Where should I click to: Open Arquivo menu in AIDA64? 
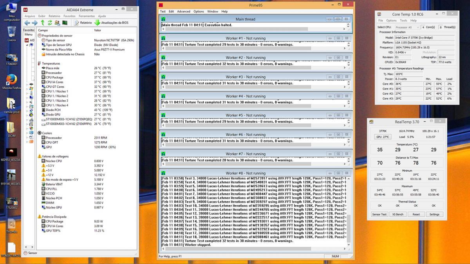click(30, 16)
